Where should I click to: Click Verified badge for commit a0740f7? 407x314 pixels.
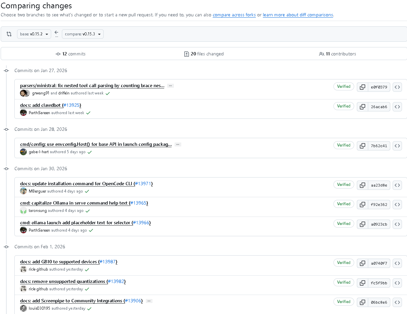[x=343, y=263]
